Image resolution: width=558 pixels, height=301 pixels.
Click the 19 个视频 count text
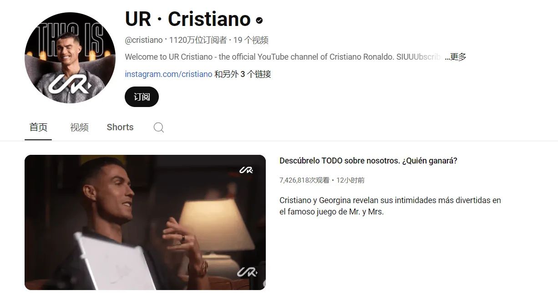[251, 40]
